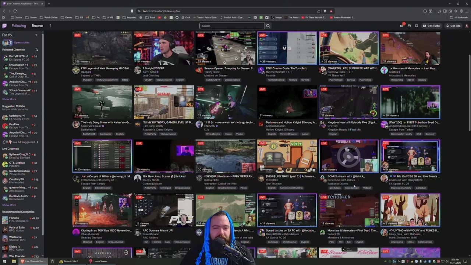Image resolution: width=471 pixels, height=265 pixels.
Task: Open stories from the sidebar
Action: point(16,43)
